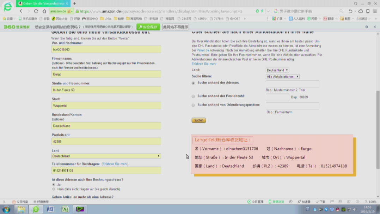Open the green video app on taskbar

click(x=80, y=209)
